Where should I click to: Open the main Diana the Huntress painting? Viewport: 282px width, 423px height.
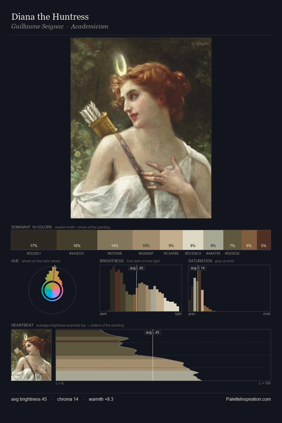click(x=141, y=128)
